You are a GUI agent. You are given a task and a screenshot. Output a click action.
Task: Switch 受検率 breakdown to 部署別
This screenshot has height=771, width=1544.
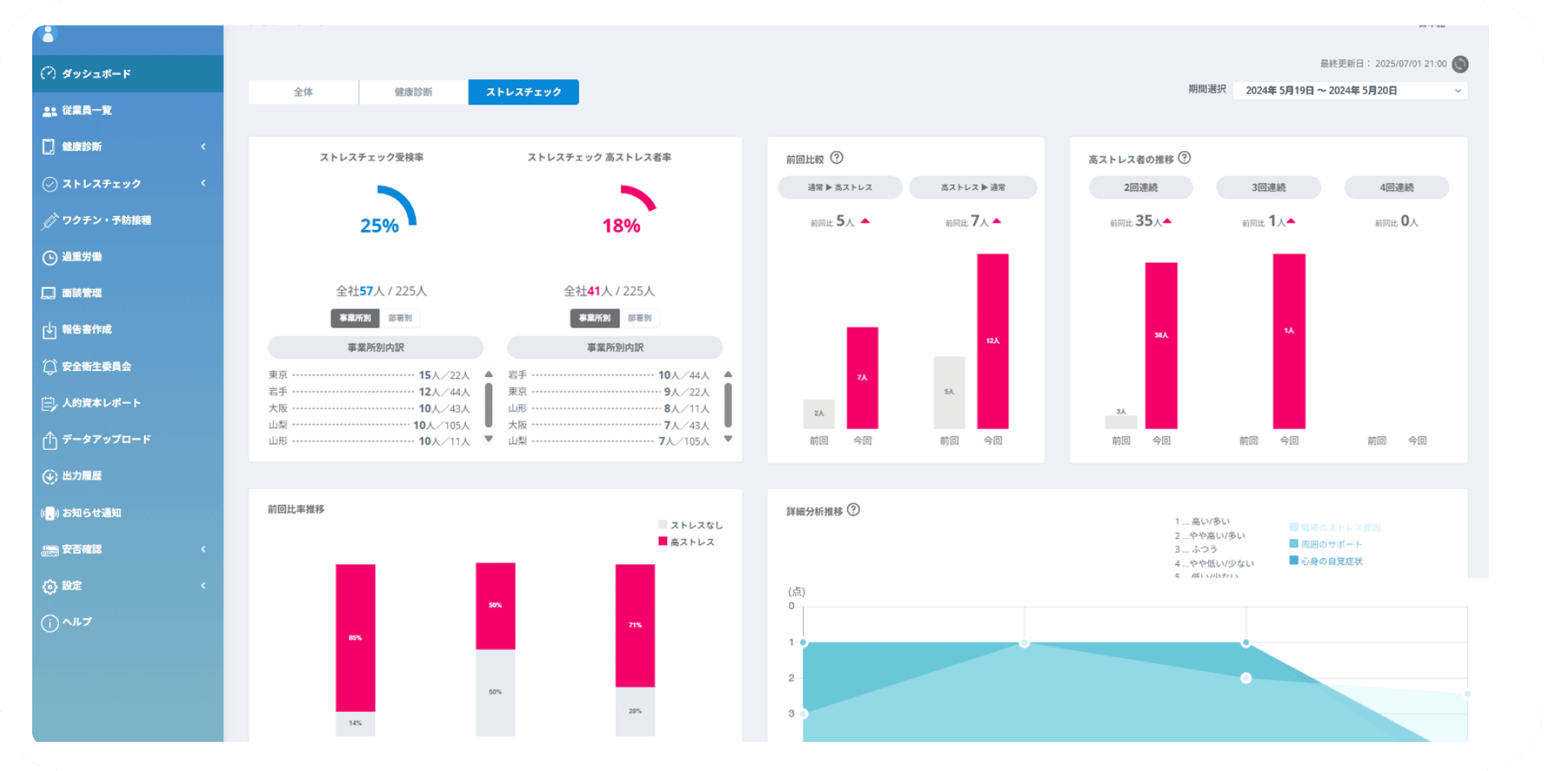(399, 318)
